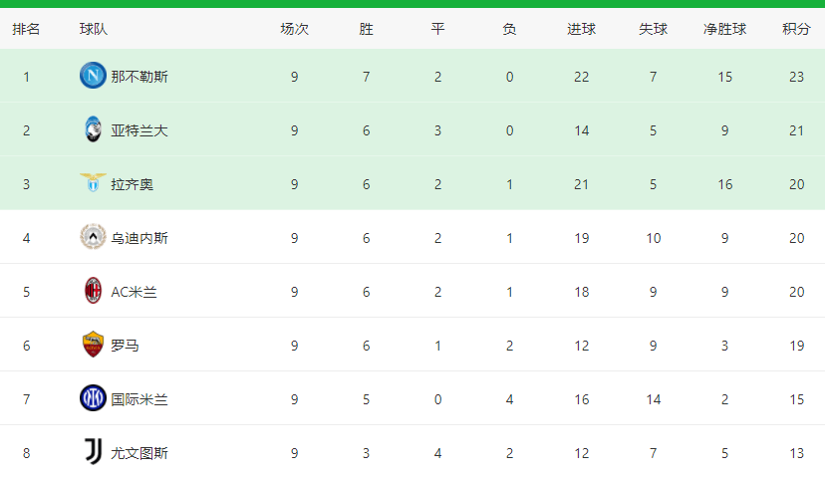825x478 pixels.
Task: Click the 国际米兰 team name
Action: coord(139,399)
